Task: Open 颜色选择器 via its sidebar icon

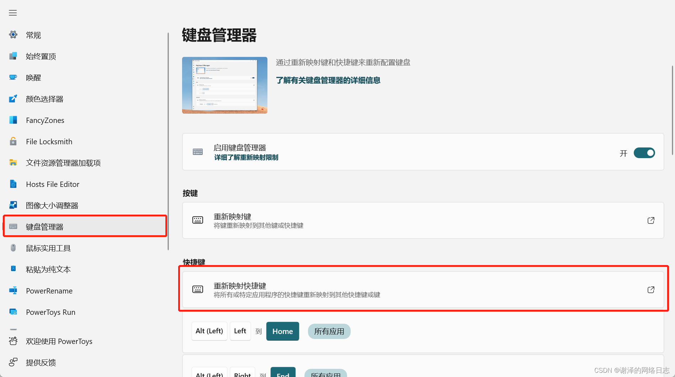Action: click(13, 99)
